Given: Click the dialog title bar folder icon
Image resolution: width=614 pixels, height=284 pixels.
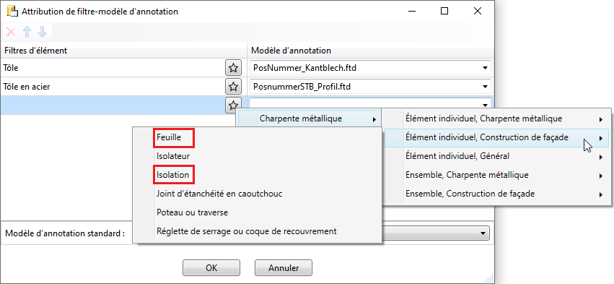Looking at the screenshot, I should pyautogui.click(x=12, y=12).
